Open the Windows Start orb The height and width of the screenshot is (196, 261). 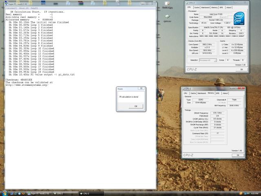[4, 193]
